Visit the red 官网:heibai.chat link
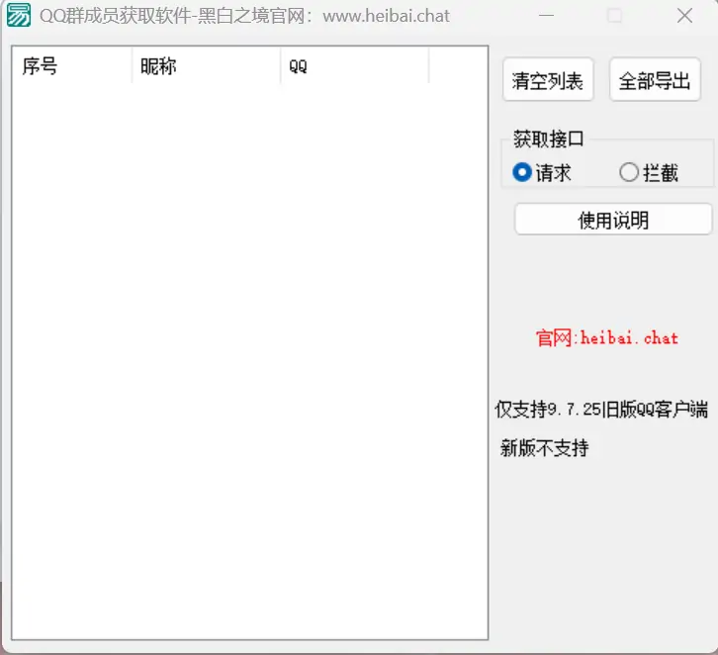 607,338
